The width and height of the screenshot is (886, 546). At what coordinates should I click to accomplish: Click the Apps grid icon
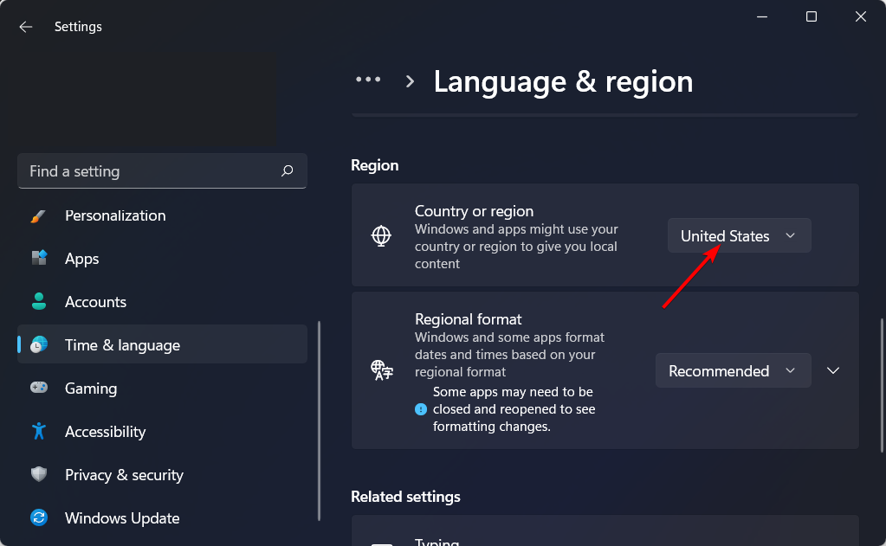[39, 258]
